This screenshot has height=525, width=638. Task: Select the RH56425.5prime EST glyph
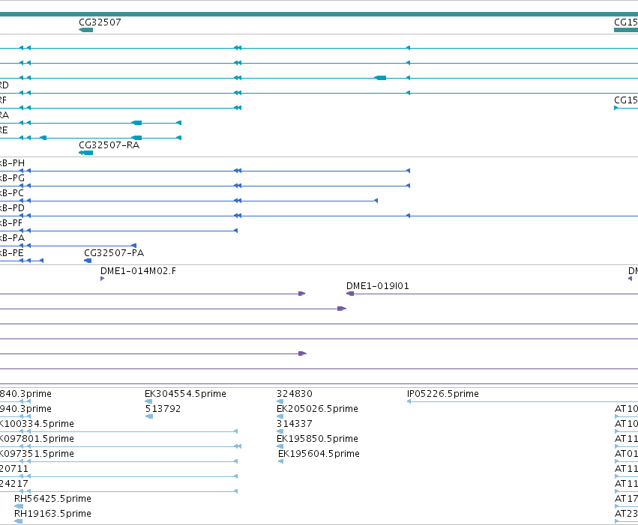19,506
